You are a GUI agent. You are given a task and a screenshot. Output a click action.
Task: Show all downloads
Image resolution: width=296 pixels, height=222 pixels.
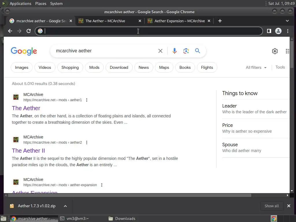pos(272,206)
